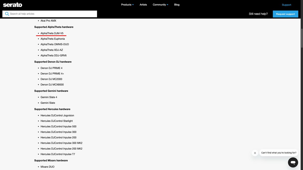Focus the Search all help articles field
Image resolution: width=303 pixels, height=170 pixels.
point(50,14)
